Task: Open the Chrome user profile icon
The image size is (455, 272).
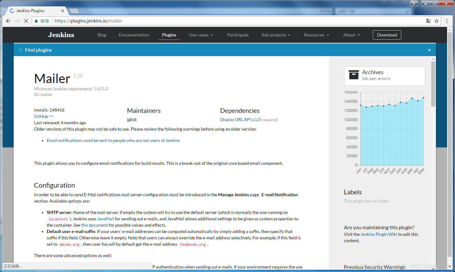Action: click(414, 3)
